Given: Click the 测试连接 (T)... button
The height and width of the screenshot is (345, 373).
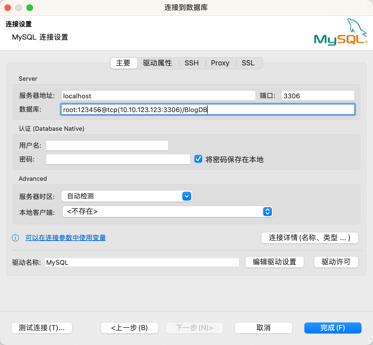Looking at the screenshot, I should [42, 328].
